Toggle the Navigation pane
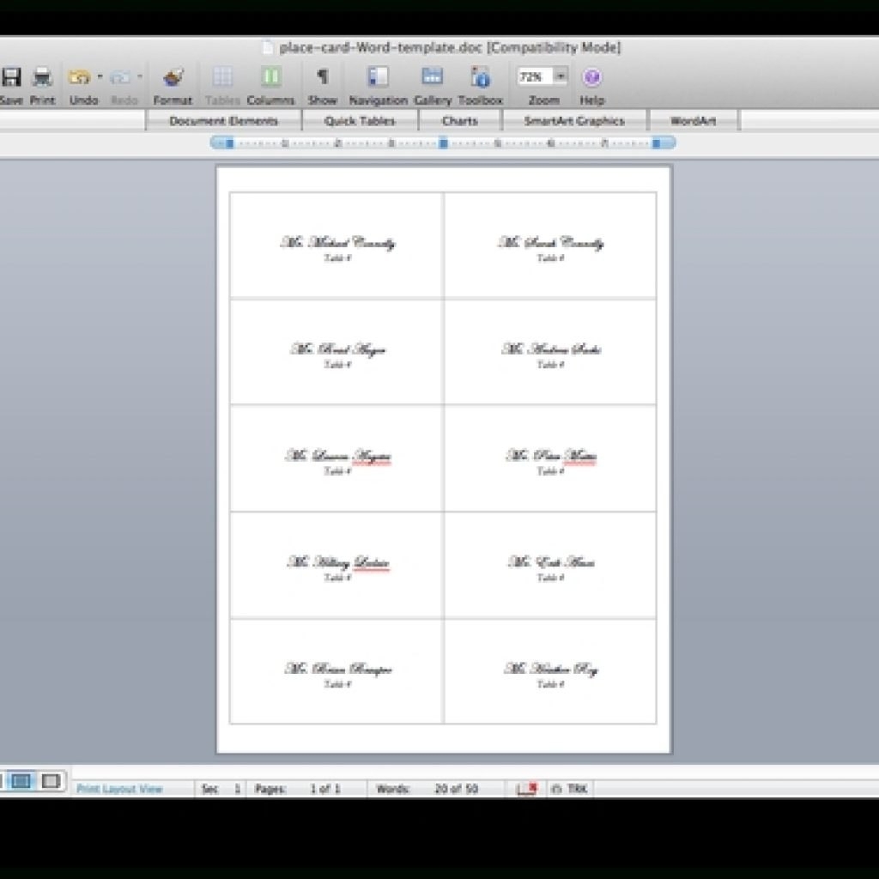879x879 pixels. (378, 78)
